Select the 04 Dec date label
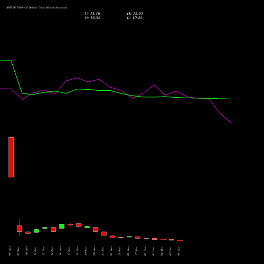 (x=178, y=251)
